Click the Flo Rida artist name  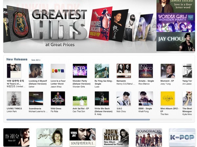pos(55,111)
